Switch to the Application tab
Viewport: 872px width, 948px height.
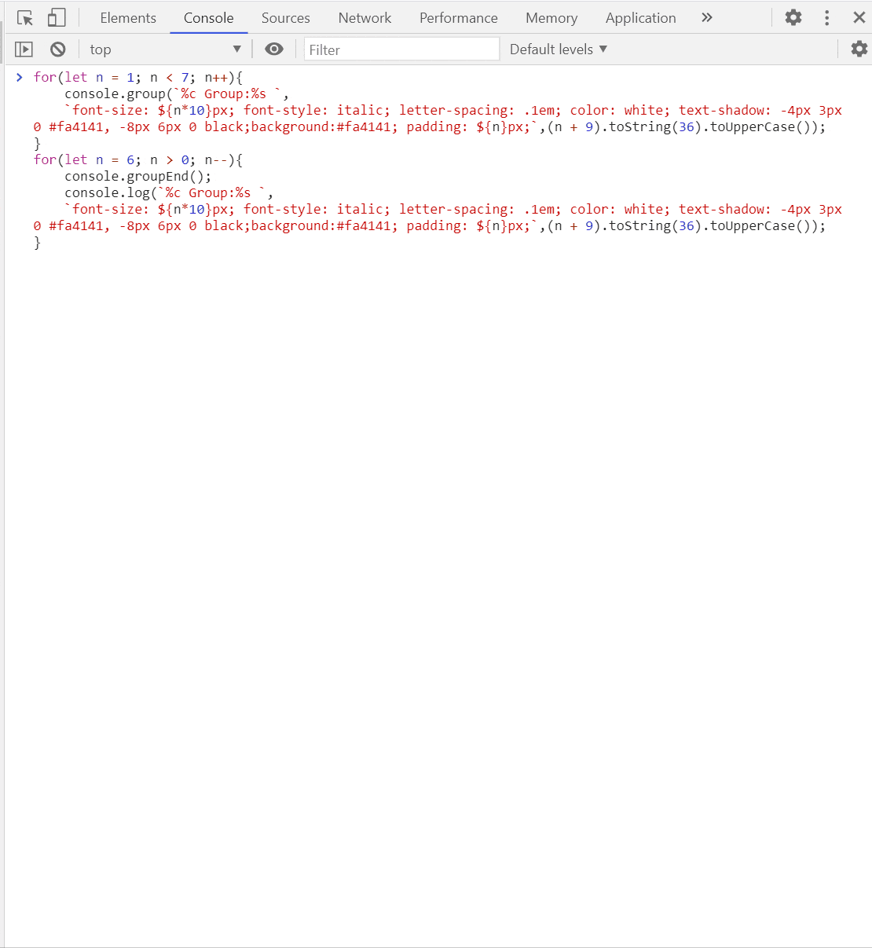pos(641,17)
